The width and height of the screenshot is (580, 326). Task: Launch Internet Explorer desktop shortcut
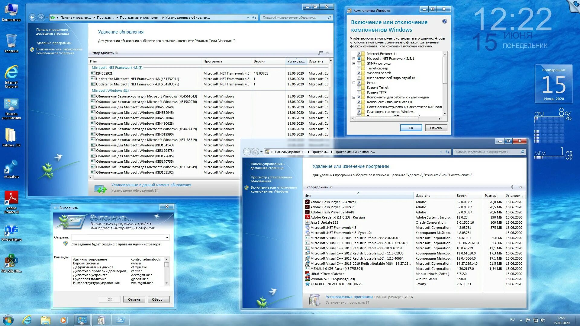11,76
